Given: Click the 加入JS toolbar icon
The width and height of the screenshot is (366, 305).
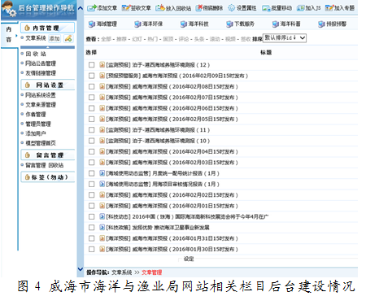Looking at the screenshot, I should [300, 8].
